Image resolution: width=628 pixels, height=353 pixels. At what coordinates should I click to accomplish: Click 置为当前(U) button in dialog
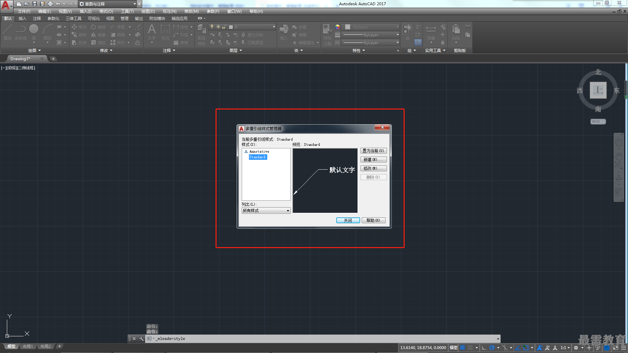(x=374, y=151)
